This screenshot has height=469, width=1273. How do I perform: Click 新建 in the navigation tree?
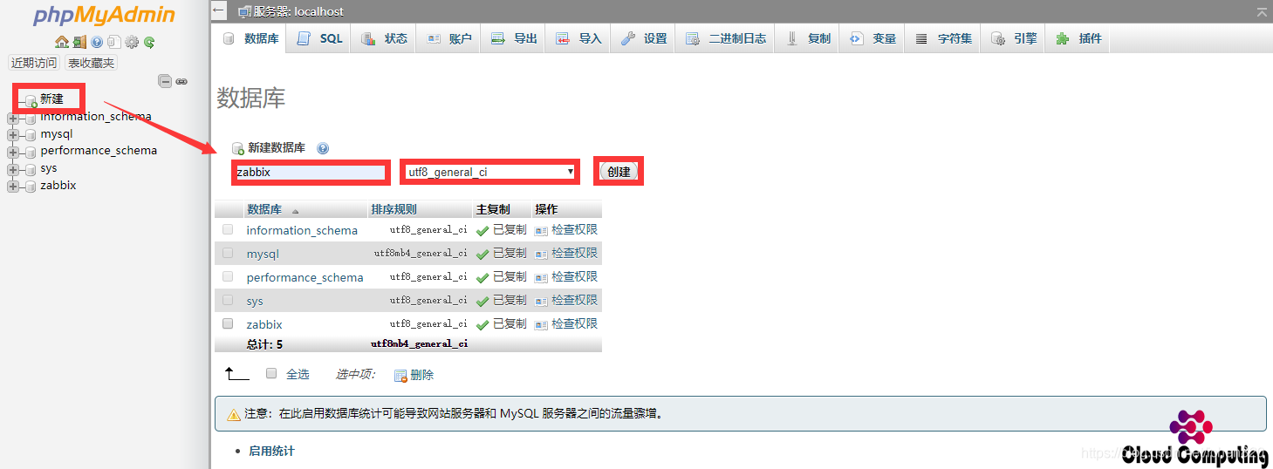click(52, 99)
